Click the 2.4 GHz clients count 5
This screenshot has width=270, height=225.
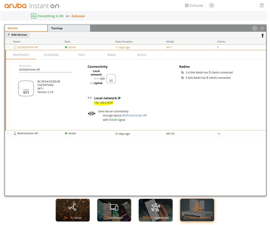[210, 72]
